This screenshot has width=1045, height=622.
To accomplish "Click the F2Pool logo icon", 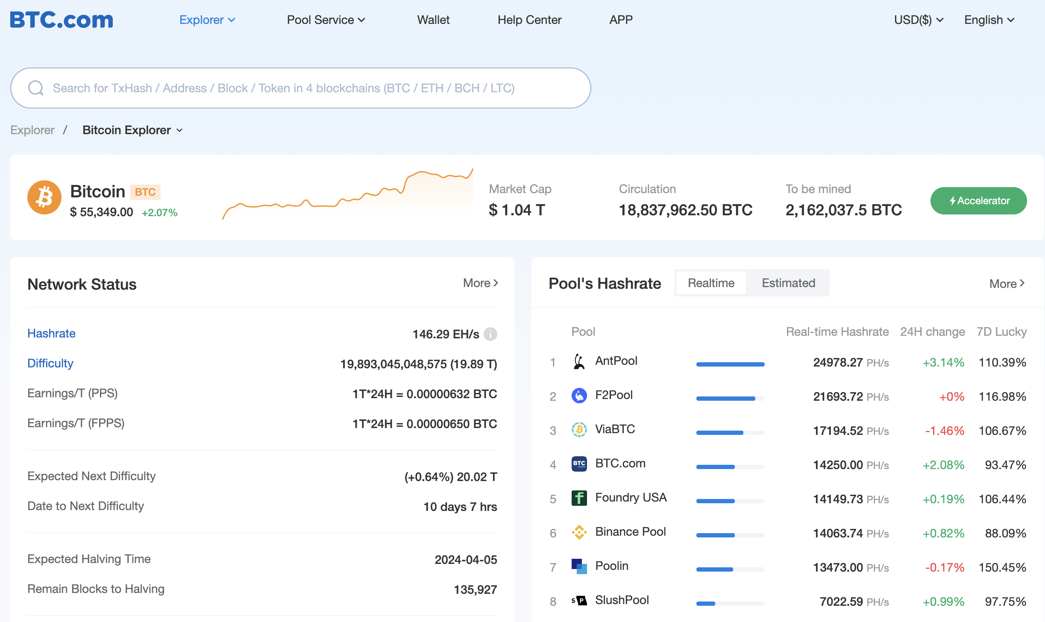I will point(579,395).
